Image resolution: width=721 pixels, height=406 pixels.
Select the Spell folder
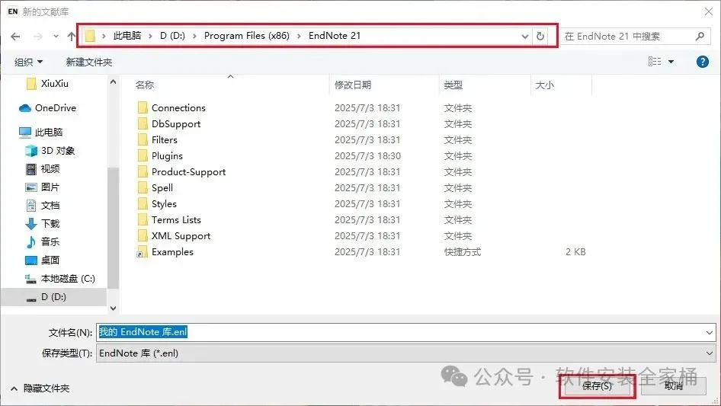[162, 187]
